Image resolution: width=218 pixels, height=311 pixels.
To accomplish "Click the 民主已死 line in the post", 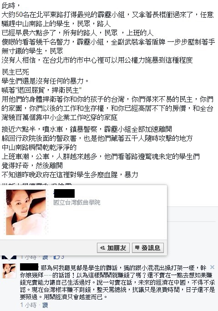I will (x=15, y=72).
